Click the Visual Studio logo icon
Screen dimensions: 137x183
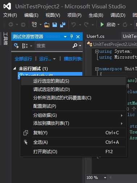pos(7,6)
